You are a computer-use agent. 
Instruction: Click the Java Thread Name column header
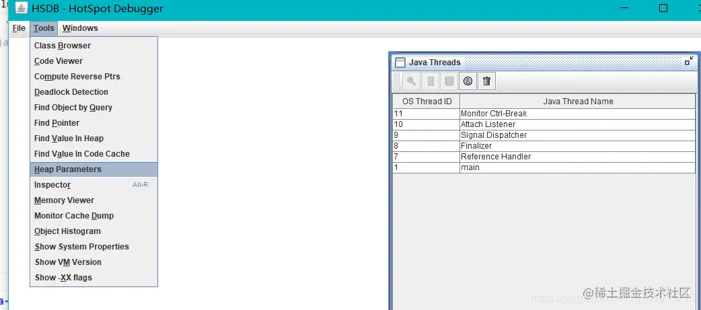tap(578, 102)
